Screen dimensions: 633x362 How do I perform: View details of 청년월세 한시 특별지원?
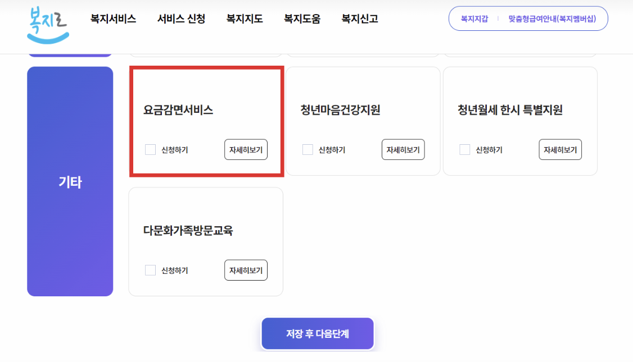[x=560, y=149]
